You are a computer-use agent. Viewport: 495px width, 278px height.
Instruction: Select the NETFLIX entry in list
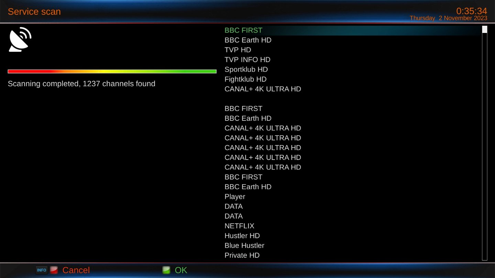239,226
